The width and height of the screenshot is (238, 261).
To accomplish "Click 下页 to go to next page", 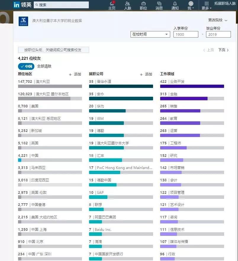I will 223,50.
